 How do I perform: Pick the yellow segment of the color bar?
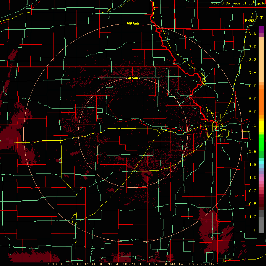(x=261, y=126)
